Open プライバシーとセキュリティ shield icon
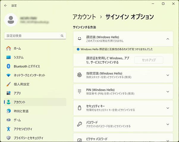 point(9,138)
